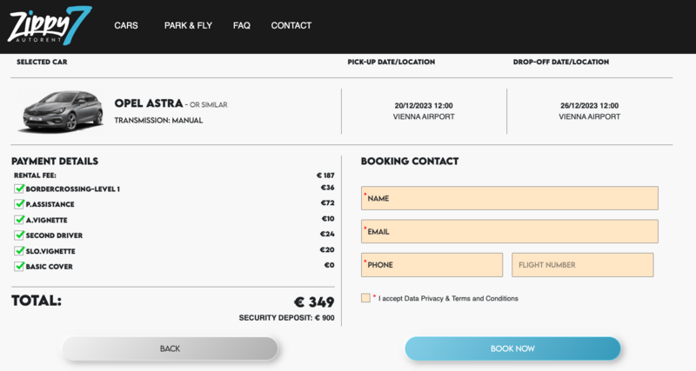696x371 pixels.
Task: Toggle the SLO.Vignette checkbox
Action: pyautogui.click(x=19, y=250)
